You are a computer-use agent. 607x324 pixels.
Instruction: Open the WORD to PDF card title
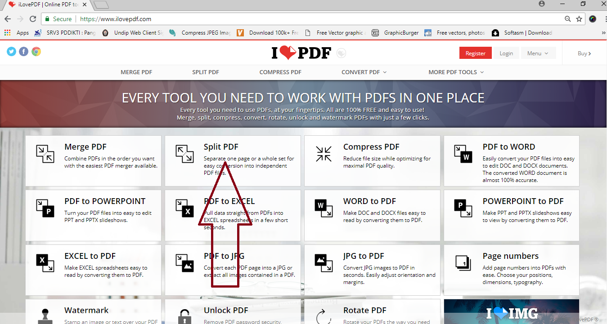pyautogui.click(x=370, y=201)
